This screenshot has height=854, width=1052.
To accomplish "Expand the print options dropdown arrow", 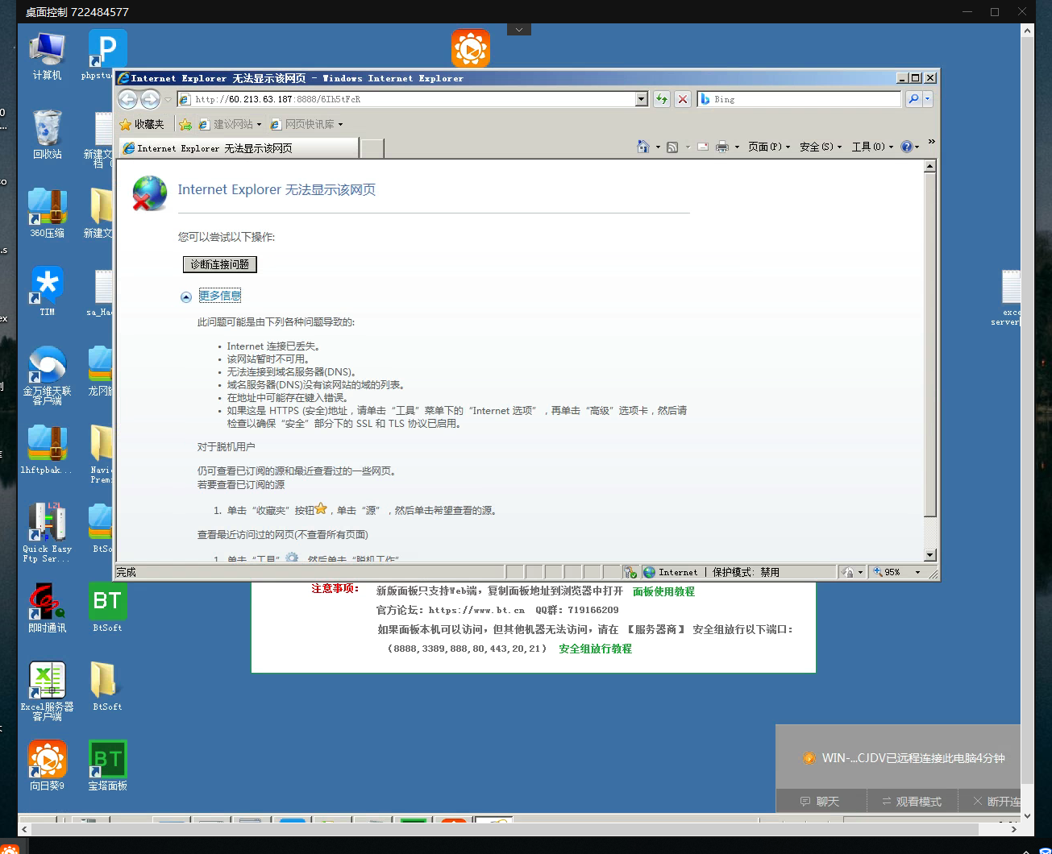I will [737, 147].
